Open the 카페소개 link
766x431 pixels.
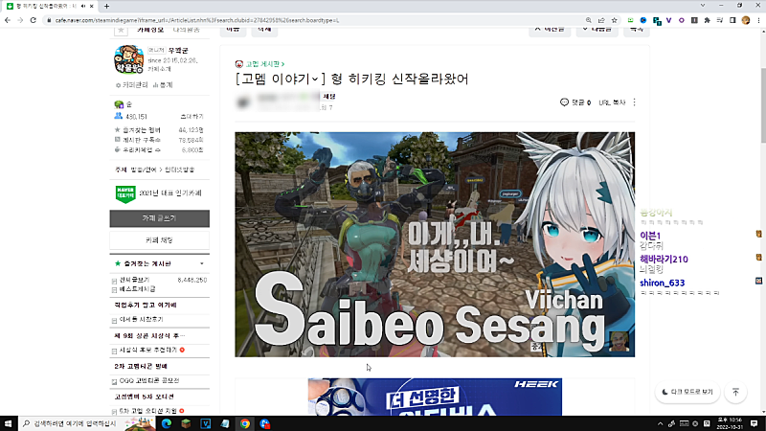[159, 69]
